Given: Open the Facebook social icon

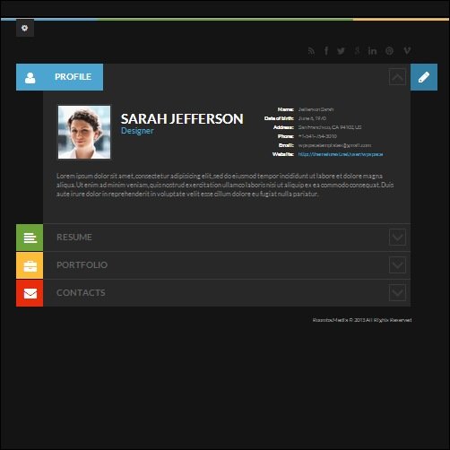Looking at the screenshot, I should click(x=326, y=51).
